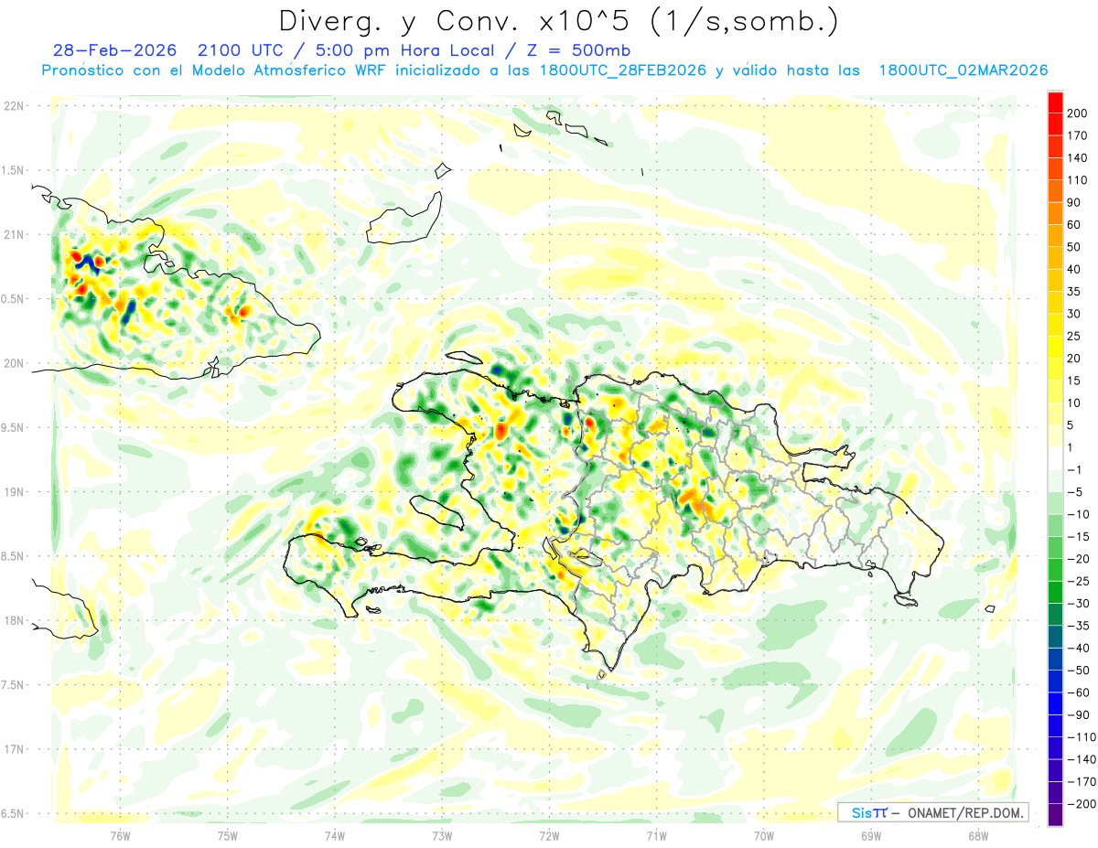Click the '-170' color scale value
The image size is (1098, 848).
(1080, 781)
